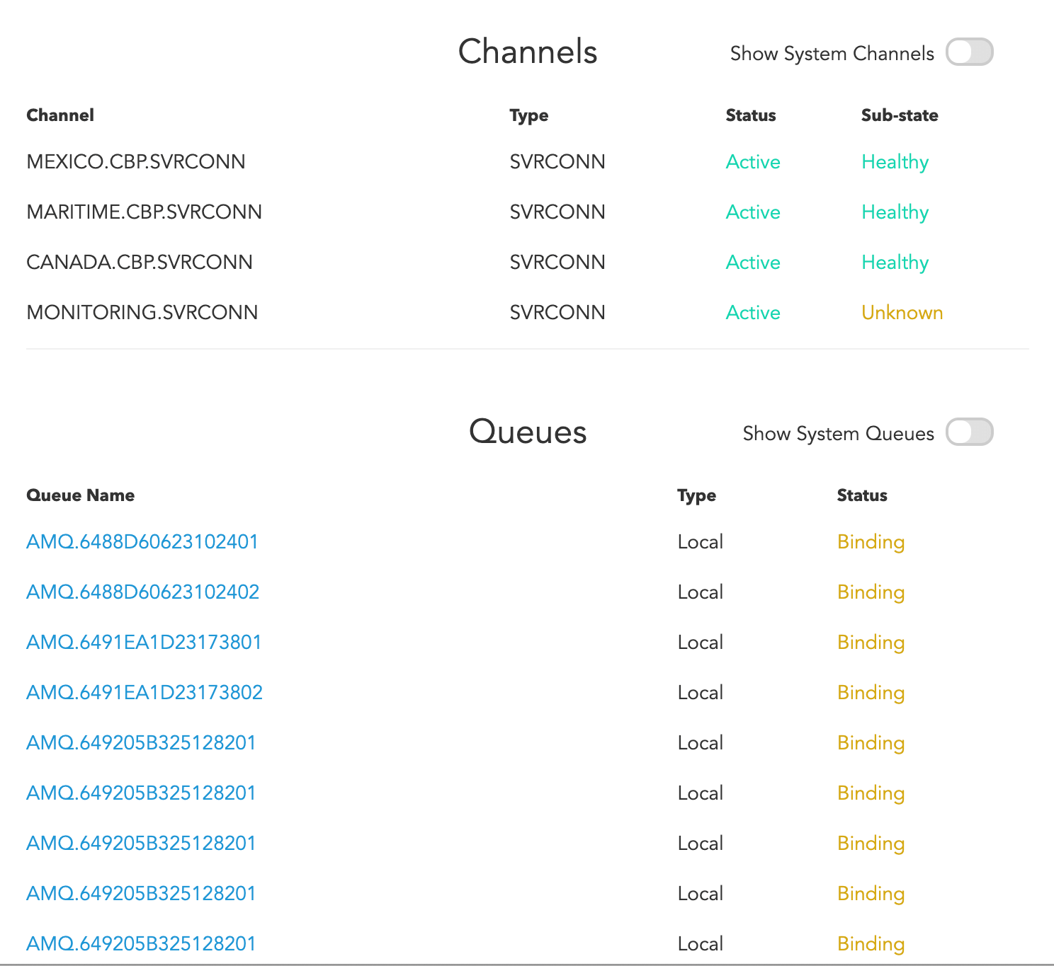Click the Healthy sub-state of MARITIME.CBP.SVRCONN
The width and height of the screenshot is (1054, 966).
coord(895,213)
